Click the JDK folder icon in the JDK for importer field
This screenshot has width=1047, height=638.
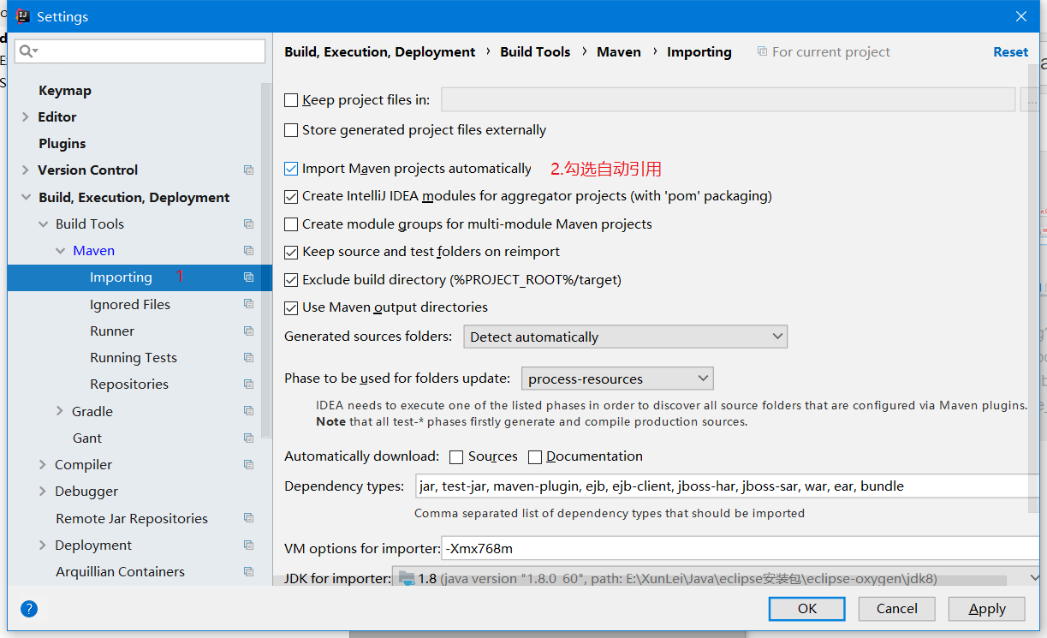407,579
